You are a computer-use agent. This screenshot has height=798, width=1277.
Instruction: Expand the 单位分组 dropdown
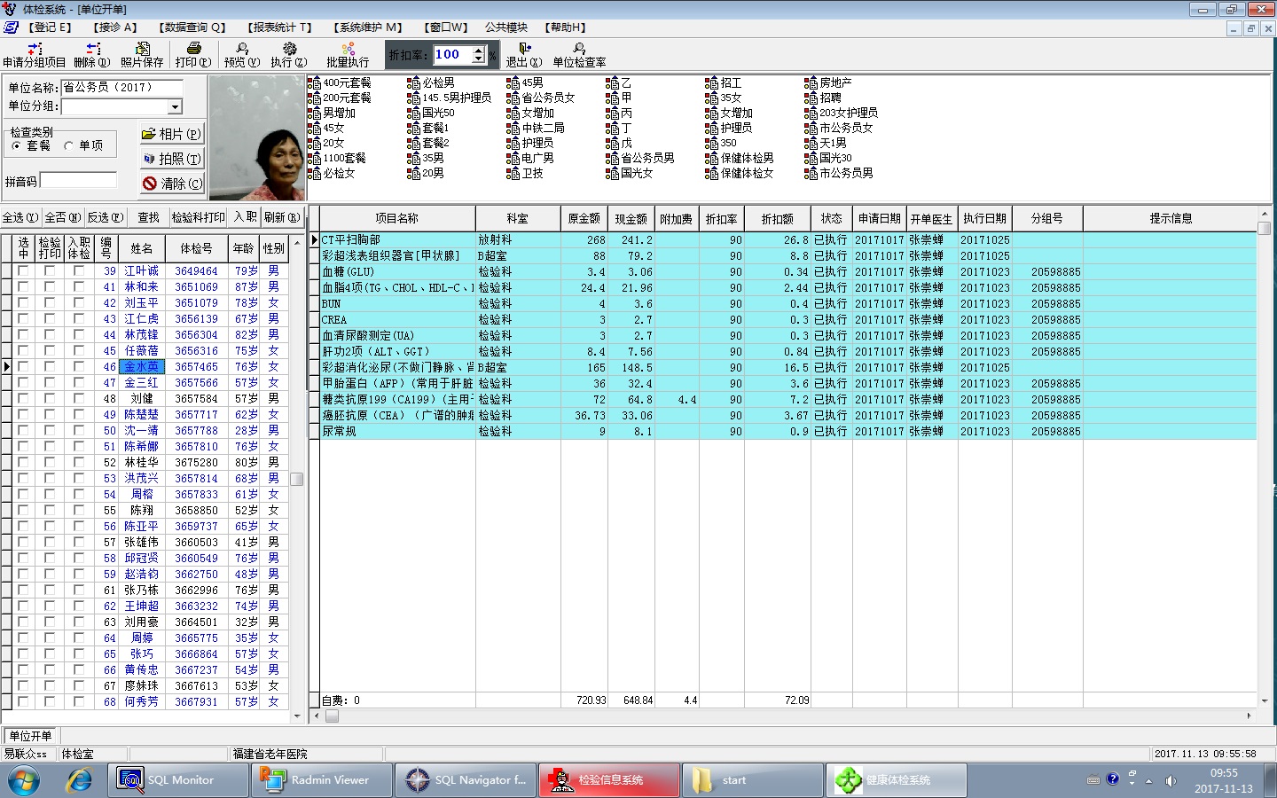pyautogui.click(x=175, y=107)
